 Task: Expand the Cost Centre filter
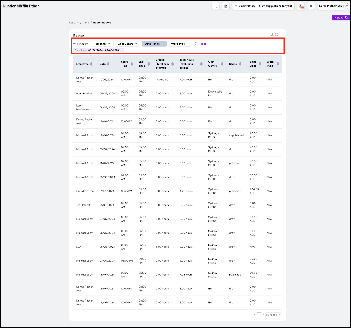(127, 44)
